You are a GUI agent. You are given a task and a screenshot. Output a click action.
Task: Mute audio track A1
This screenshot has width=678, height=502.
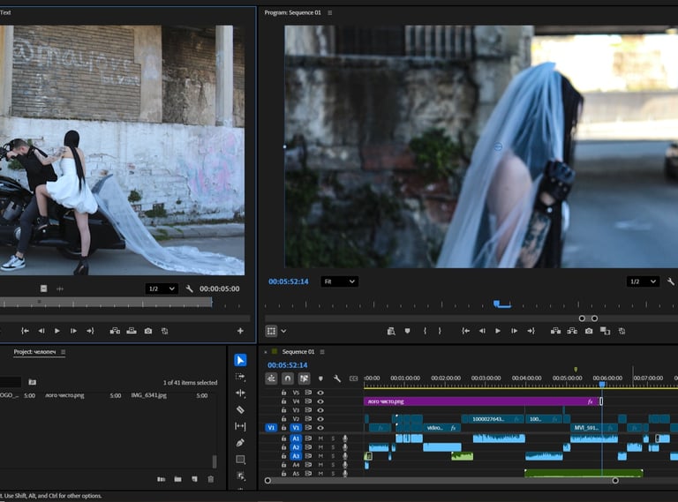point(320,438)
